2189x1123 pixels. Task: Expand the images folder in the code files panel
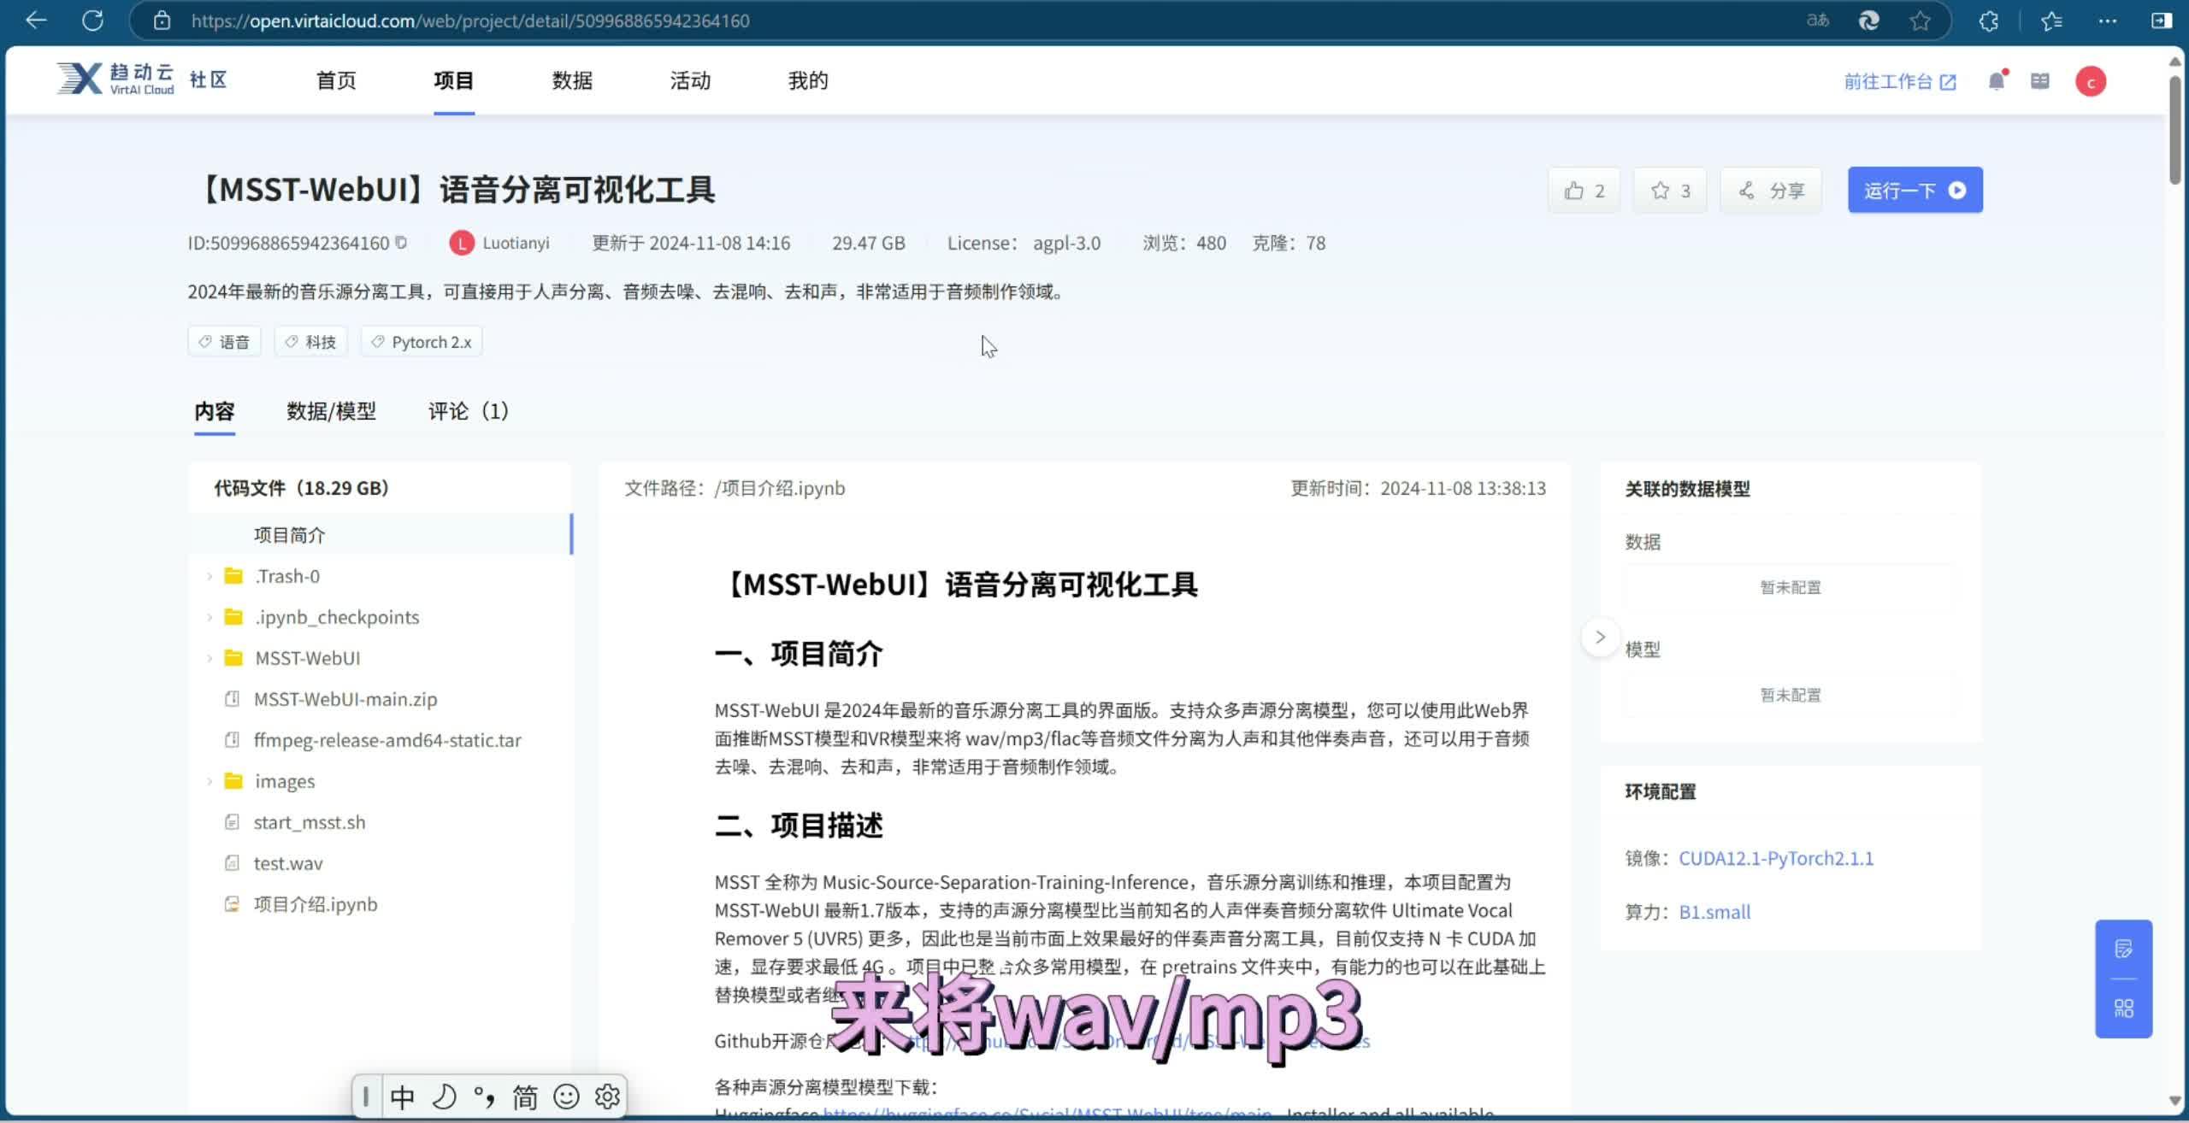click(210, 780)
